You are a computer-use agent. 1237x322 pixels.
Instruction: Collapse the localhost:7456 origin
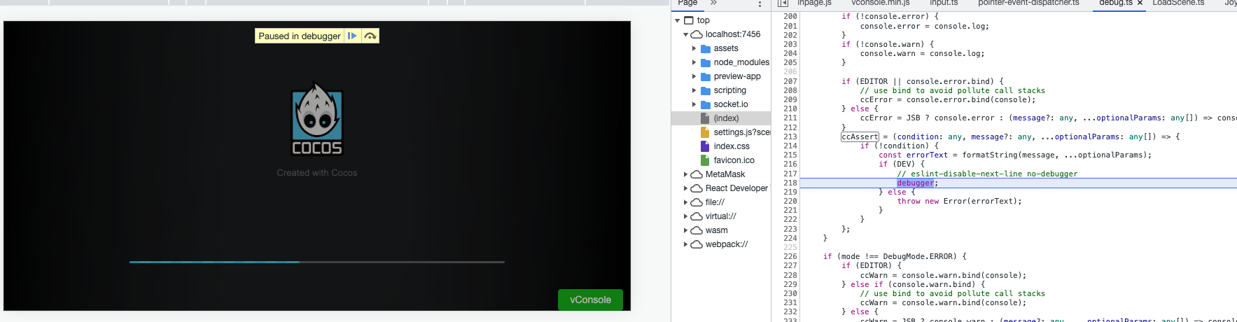tap(685, 34)
